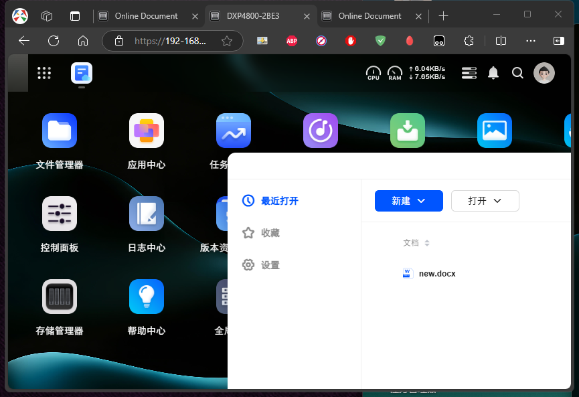Open the blue photos app icon
This screenshot has height=397, width=579.
click(x=495, y=131)
